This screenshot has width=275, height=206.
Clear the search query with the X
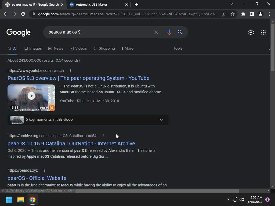tap(156, 32)
